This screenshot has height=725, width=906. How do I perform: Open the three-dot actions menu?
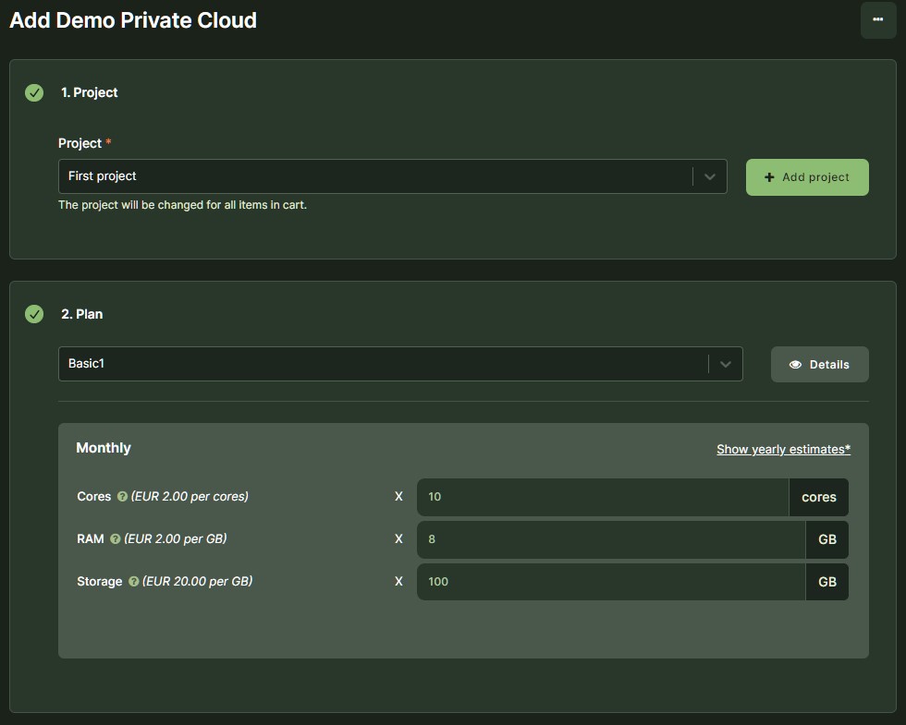point(877,20)
